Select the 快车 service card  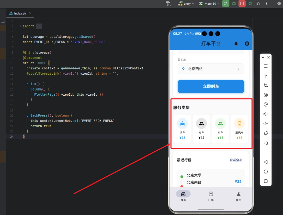[x=182, y=129]
